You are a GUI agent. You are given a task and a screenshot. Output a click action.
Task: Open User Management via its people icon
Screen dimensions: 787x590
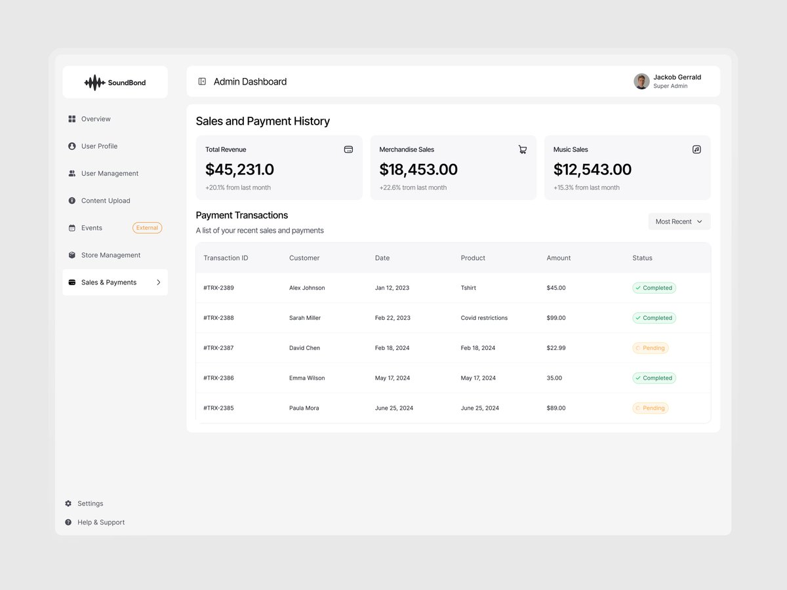(x=71, y=173)
